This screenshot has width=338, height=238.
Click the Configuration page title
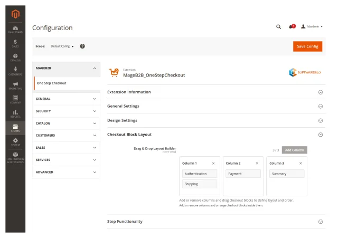pyautogui.click(x=52, y=28)
